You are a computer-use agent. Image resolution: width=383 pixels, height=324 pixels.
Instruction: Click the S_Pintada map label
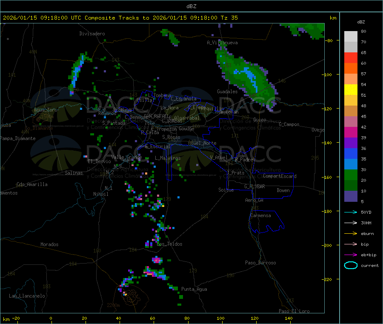pyautogui.click(x=114, y=123)
